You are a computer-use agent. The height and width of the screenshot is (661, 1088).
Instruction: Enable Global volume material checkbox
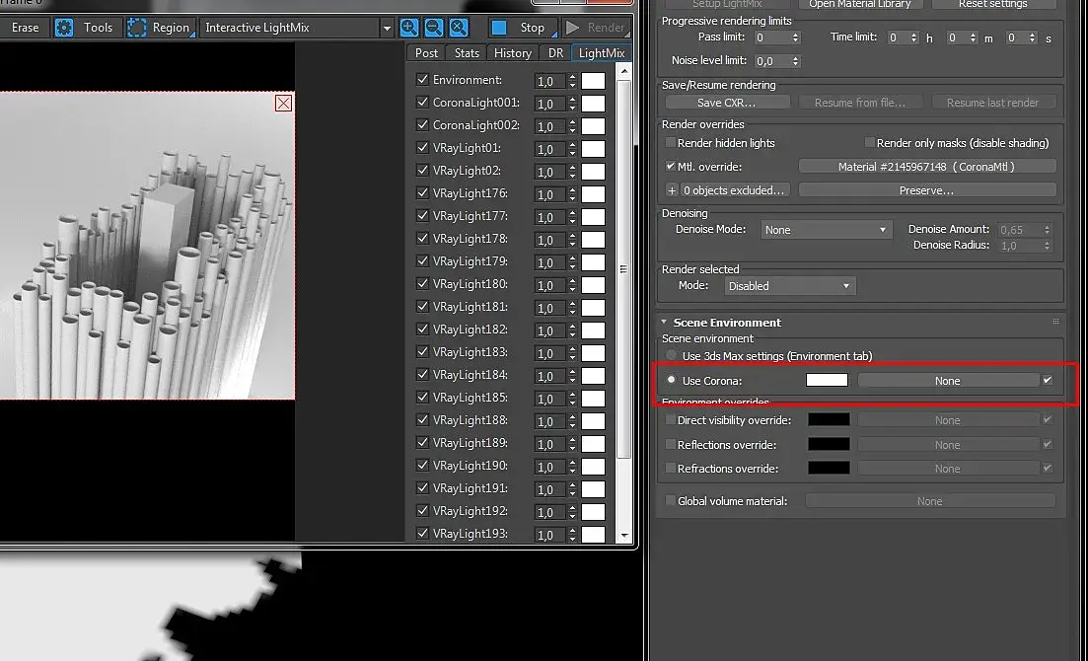(671, 500)
